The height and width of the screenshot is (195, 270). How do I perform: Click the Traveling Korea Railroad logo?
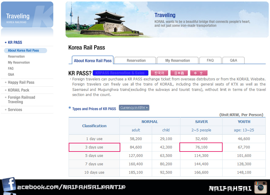(27, 15)
